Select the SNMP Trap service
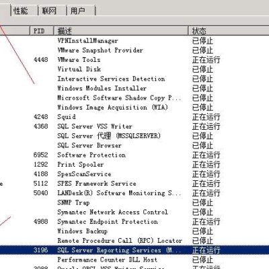 (x=134, y=202)
